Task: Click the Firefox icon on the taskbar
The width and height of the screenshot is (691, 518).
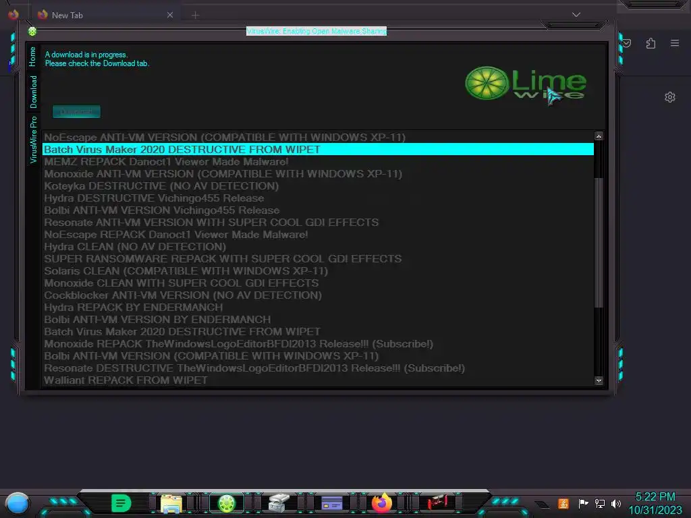Action: point(382,503)
